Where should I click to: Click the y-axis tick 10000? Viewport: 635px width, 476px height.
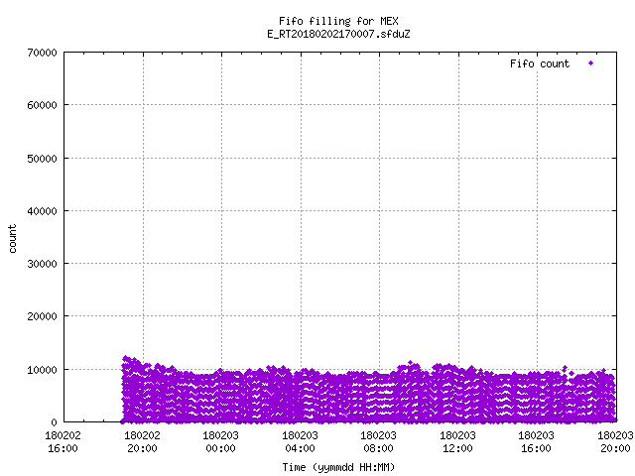coord(42,370)
